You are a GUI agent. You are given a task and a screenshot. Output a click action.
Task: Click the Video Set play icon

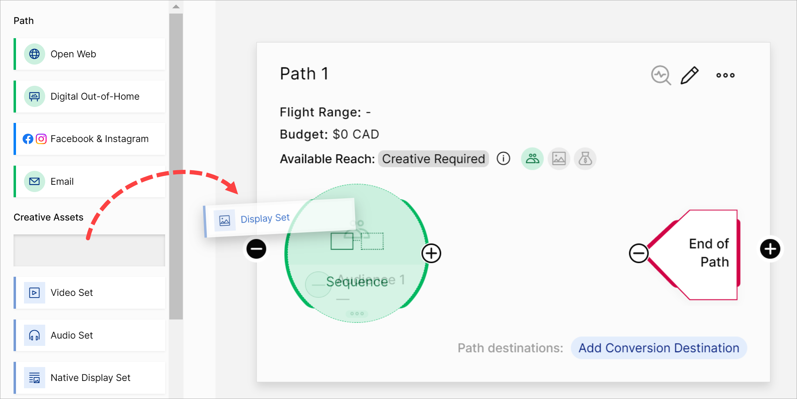(x=34, y=293)
